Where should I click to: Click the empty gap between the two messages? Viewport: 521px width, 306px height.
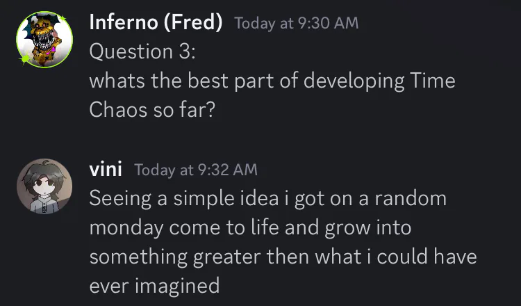tap(260, 139)
